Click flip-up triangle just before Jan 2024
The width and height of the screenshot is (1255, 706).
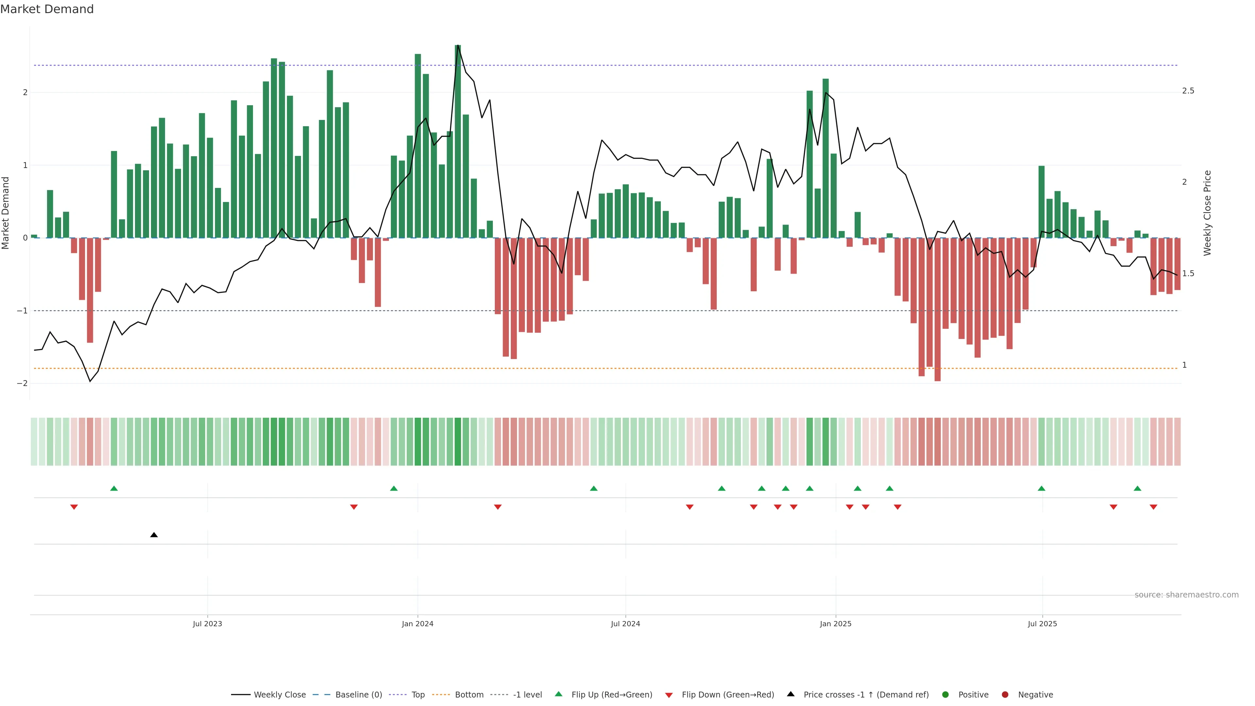pyautogui.click(x=394, y=488)
